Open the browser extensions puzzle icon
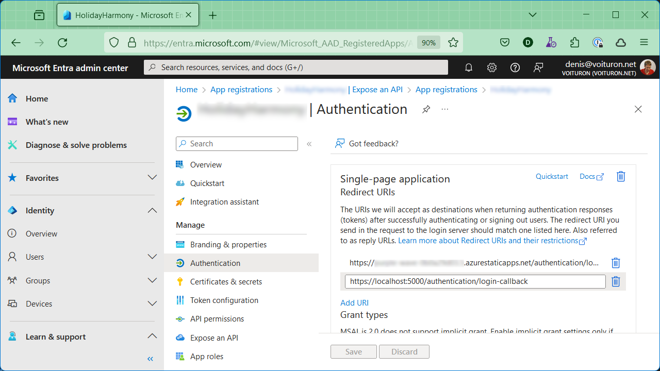660x371 pixels. (x=574, y=43)
